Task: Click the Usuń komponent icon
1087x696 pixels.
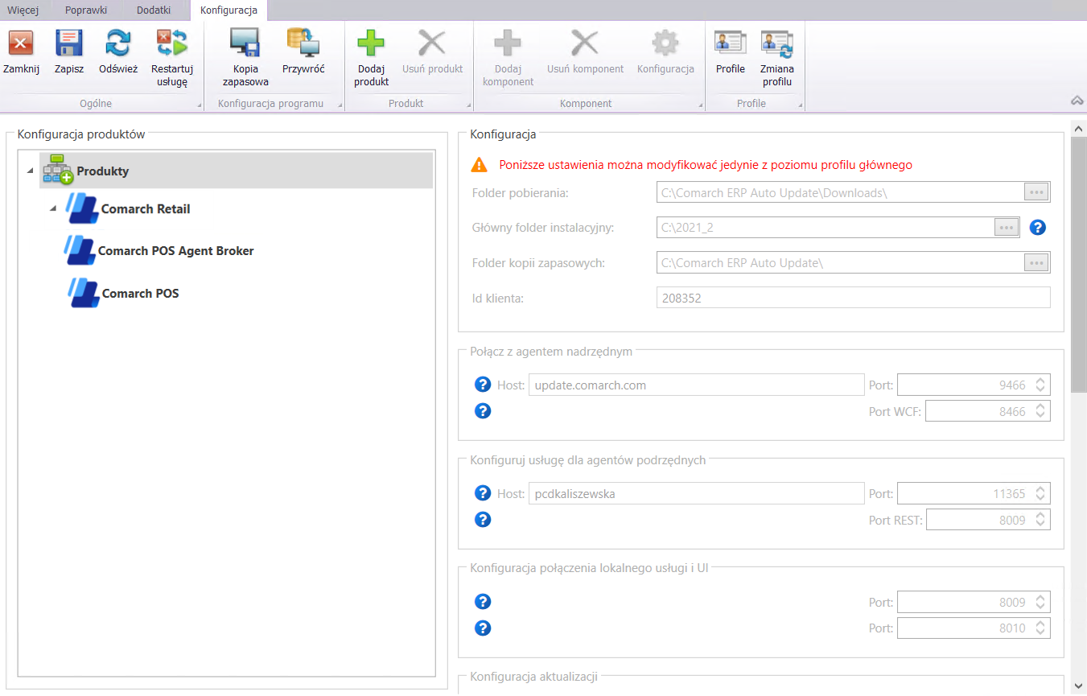Action: [x=585, y=43]
